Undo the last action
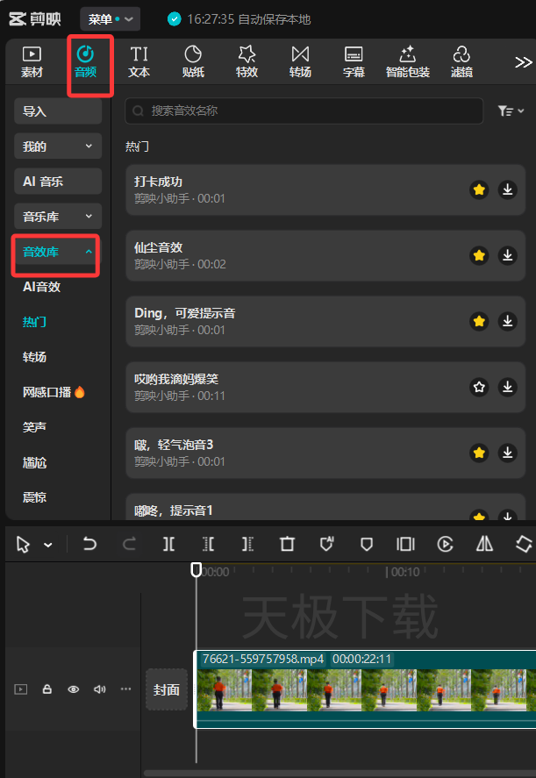The width and height of the screenshot is (536, 778). coord(89,545)
